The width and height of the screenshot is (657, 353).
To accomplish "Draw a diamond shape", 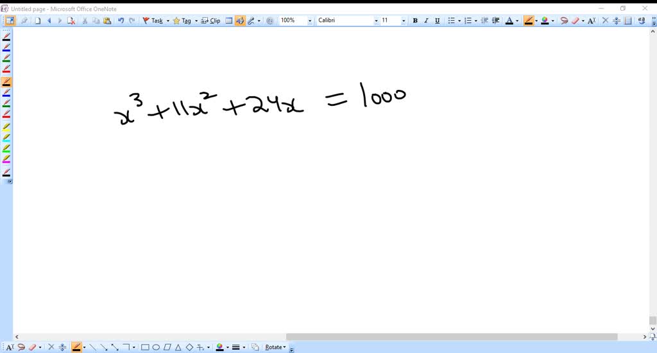I will tap(189, 347).
